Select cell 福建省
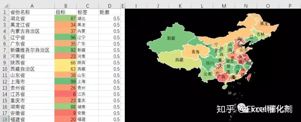The width and height of the screenshot is (301, 122). tap(32, 119)
